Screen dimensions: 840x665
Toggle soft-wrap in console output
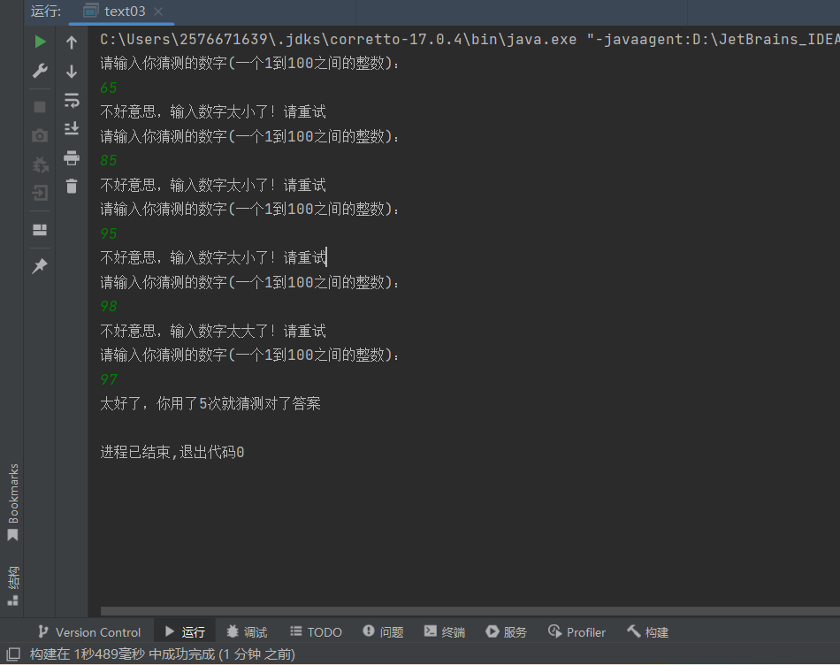(x=72, y=100)
